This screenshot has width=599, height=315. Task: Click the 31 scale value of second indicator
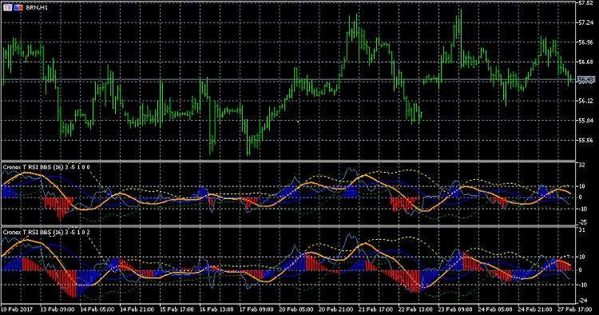click(582, 230)
